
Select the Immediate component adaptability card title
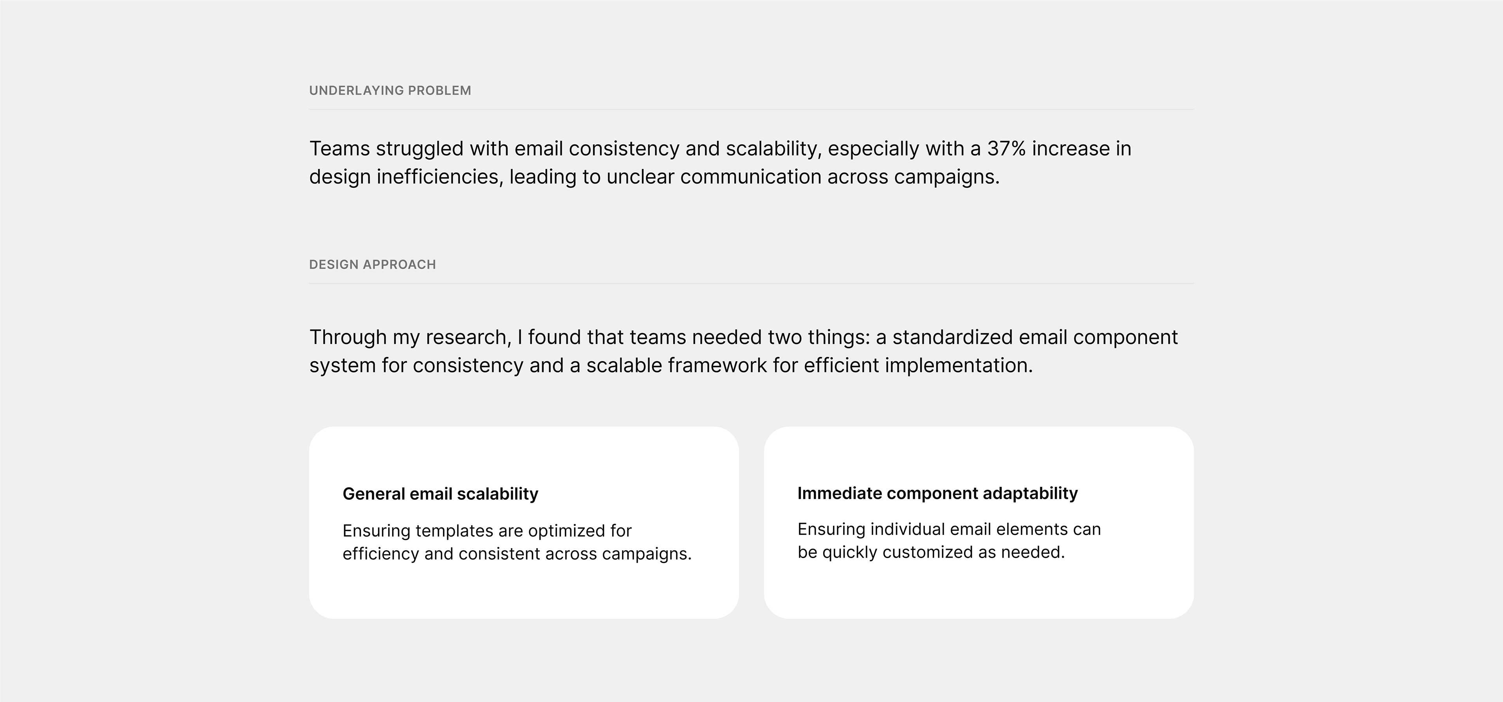(937, 493)
